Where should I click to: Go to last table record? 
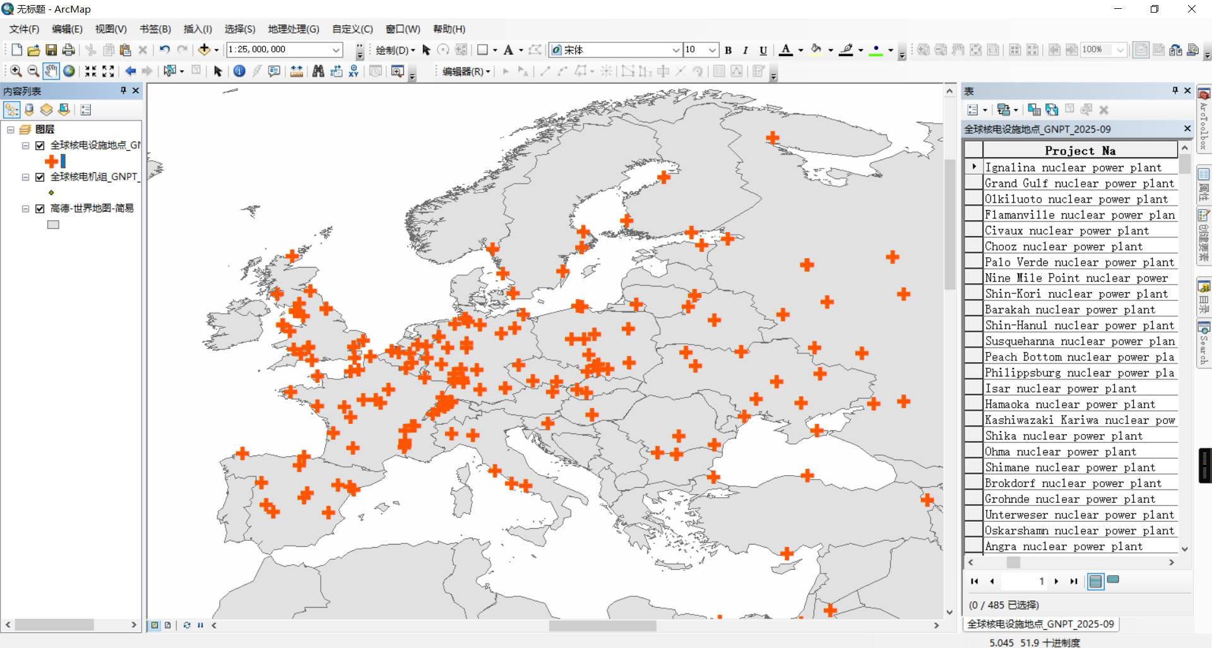coord(1074,581)
